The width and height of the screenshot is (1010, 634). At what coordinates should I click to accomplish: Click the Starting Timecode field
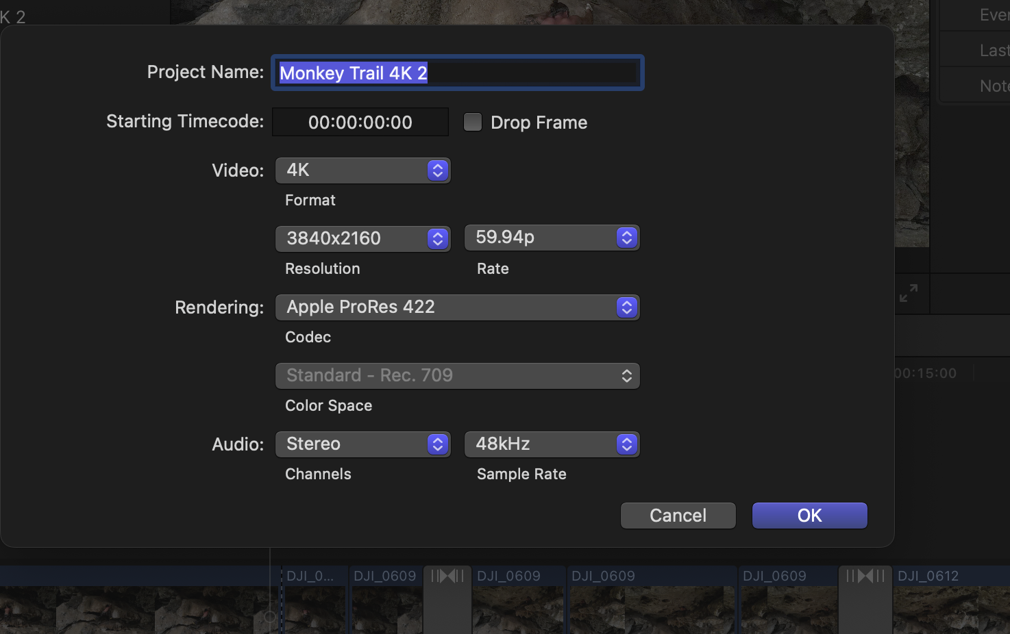point(360,123)
